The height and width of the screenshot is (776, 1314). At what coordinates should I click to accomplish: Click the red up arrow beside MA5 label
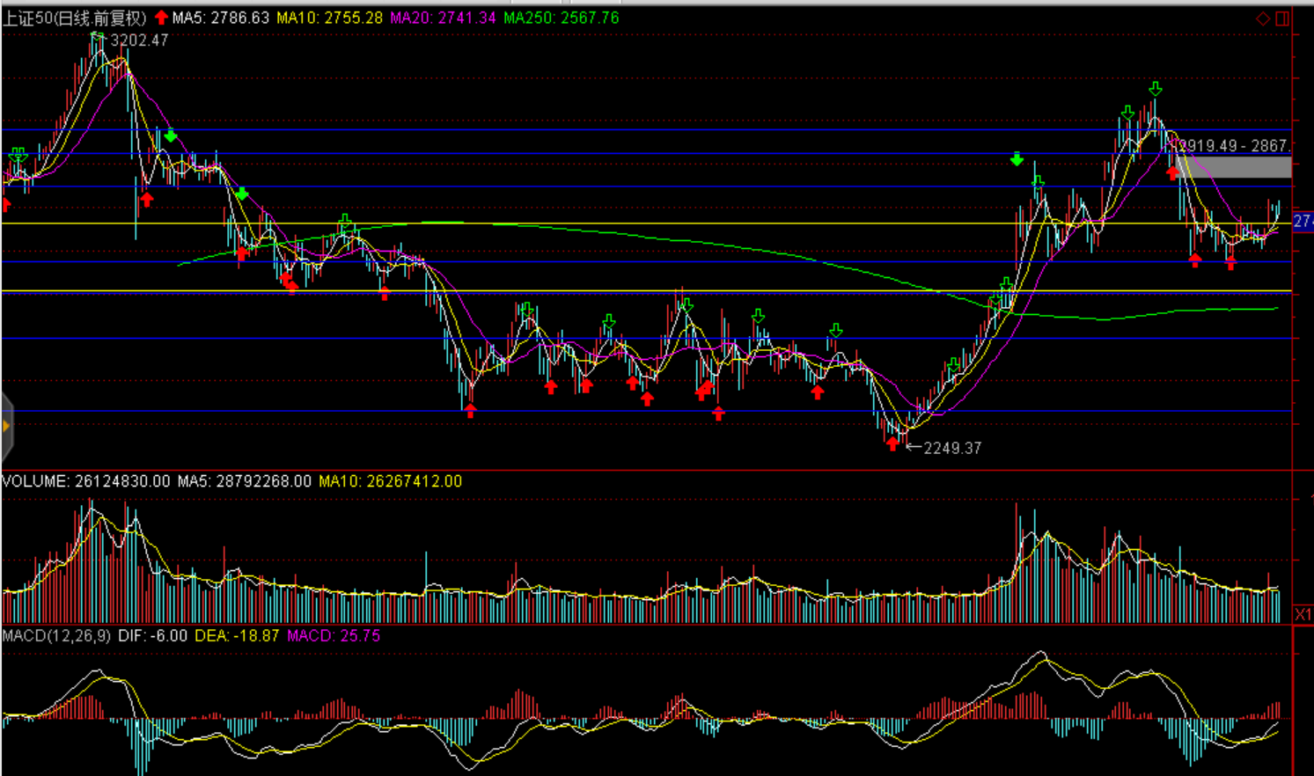(161, 18)
